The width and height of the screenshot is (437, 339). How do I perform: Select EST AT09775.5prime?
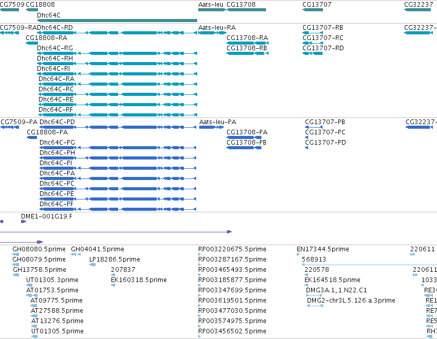click(34, 306)
